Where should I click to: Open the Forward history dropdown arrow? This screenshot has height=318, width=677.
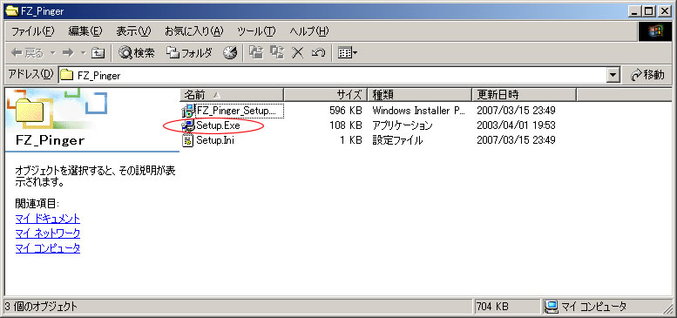(x=84, y=53)
